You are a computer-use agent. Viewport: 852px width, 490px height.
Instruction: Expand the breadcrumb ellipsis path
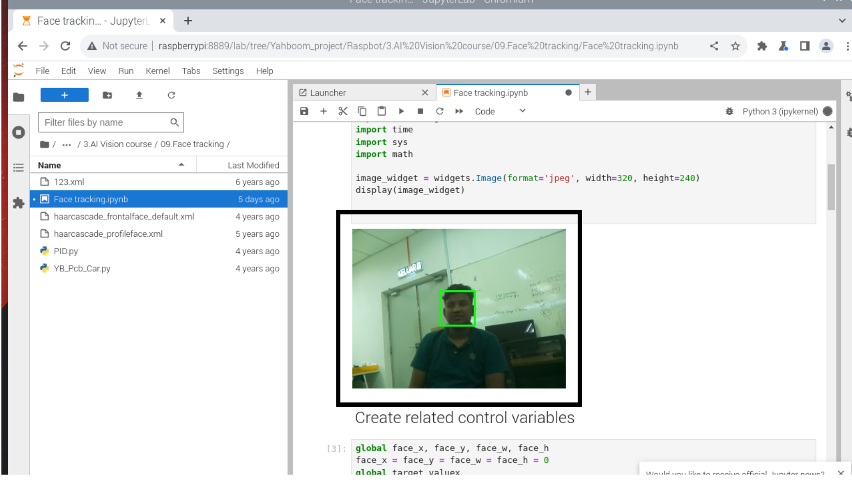pyautogui.click(x=66, y=144)
